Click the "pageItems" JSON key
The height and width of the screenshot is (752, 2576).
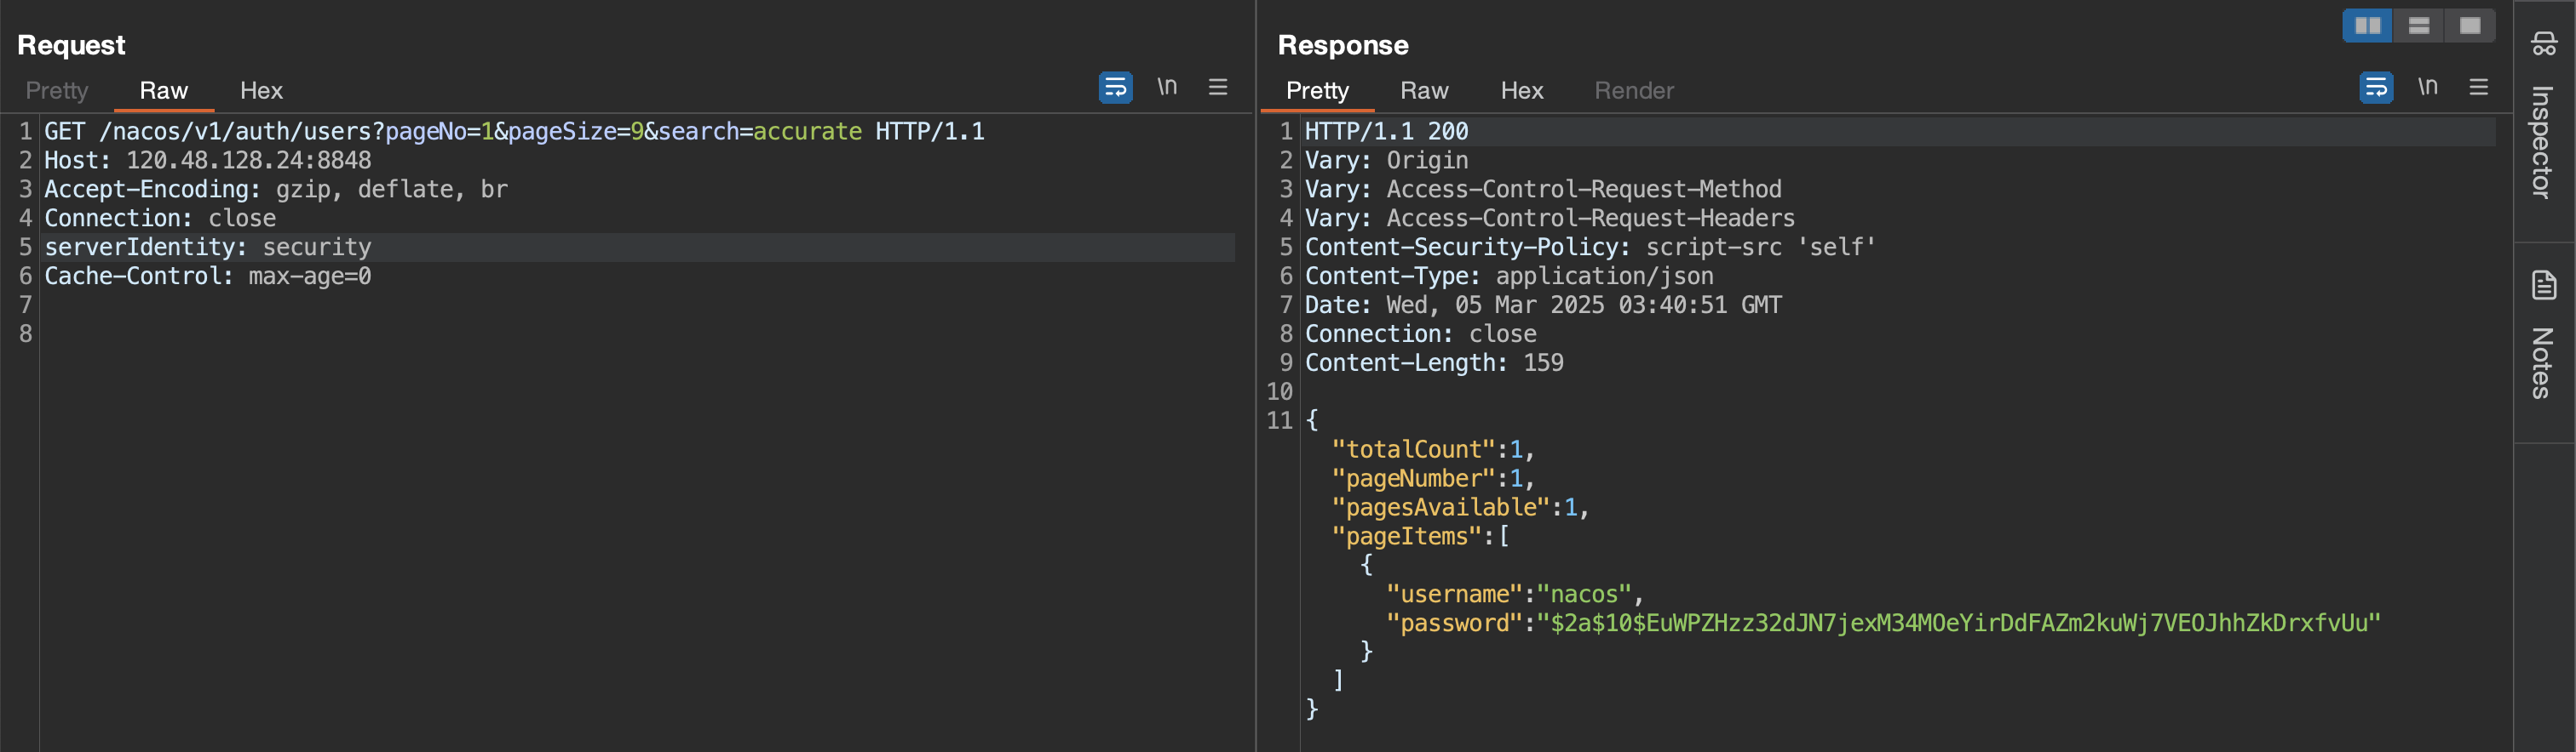pyautogui.click(x=1407, y=538)
